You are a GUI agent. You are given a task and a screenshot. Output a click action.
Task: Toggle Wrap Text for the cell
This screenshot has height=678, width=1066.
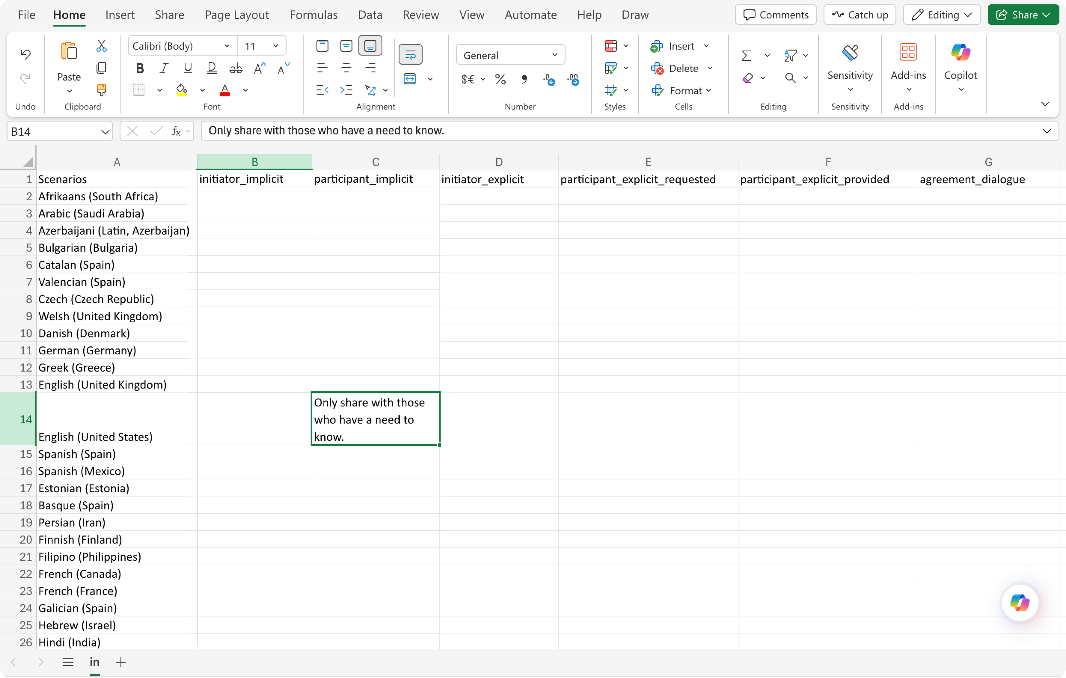(410, 54)
